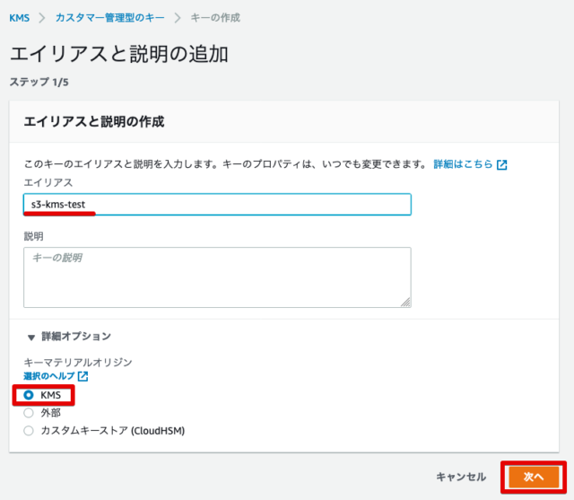Open カスタマー管理型のキー breadcrumb
Image resolution: width=574 pixels, height=500 pixels.
tap(109, 18)
